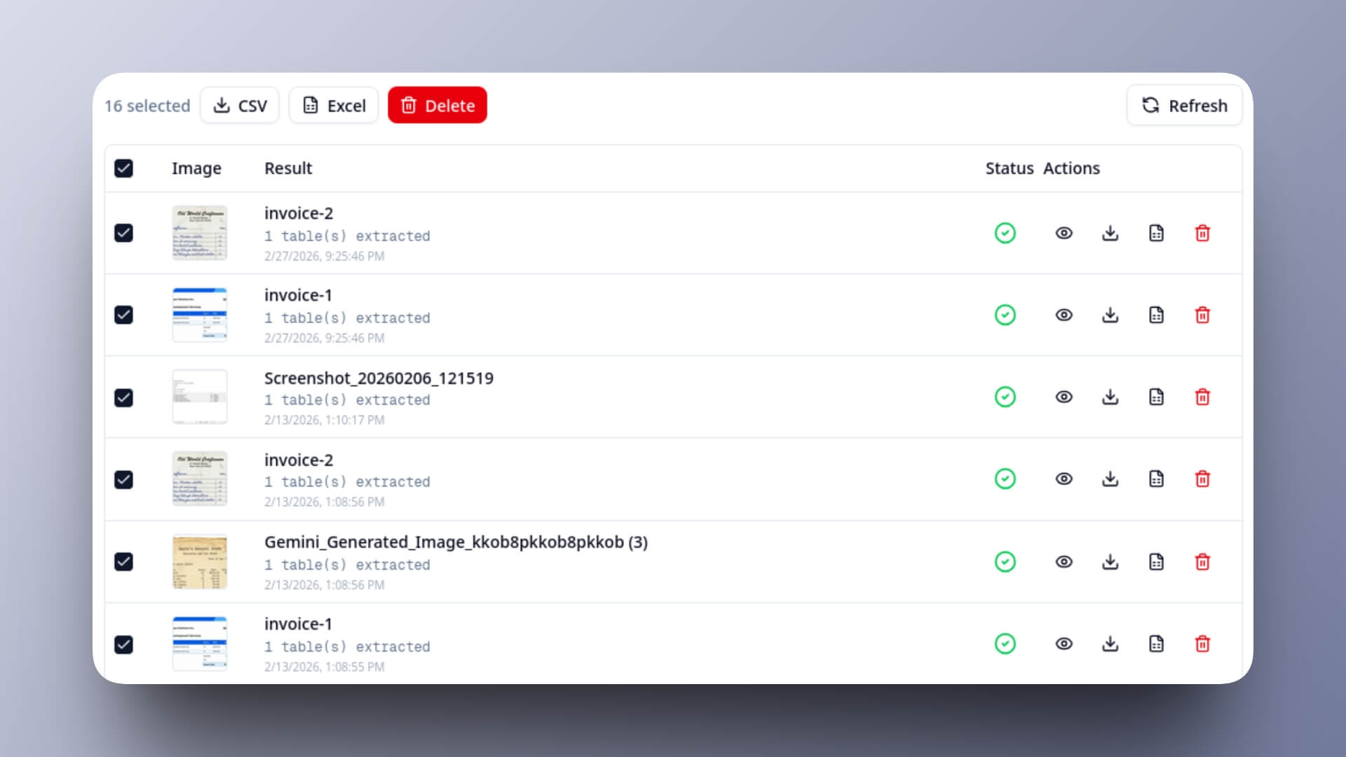Viewport: 1346px width, 757px height.
Task: Export 1:08:56 PM invoice-2 to Excel file
Action: tap(1157, 479)
